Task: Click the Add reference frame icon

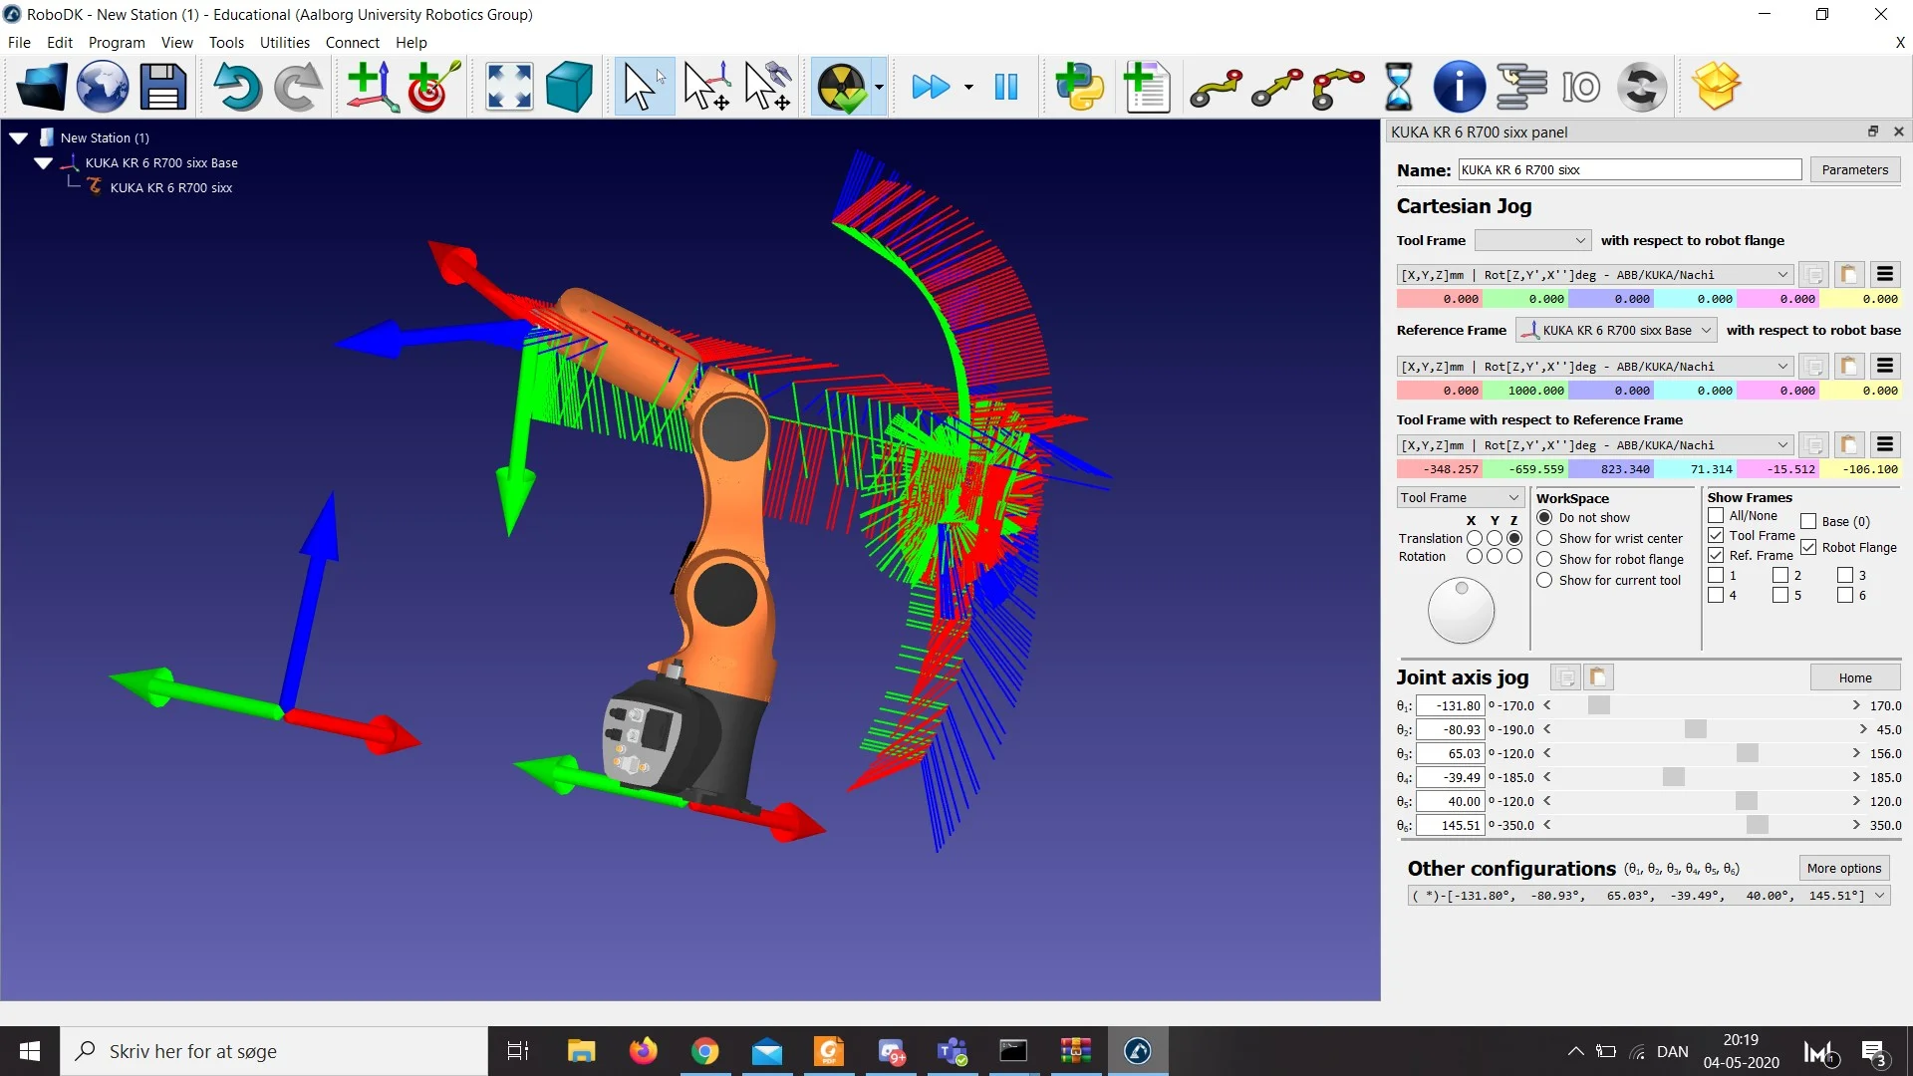Action: tap(372, 87)
